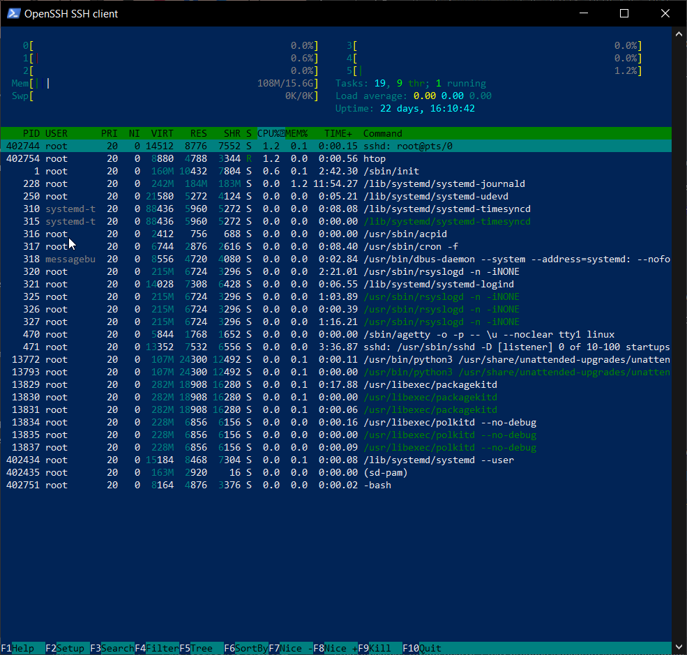This screenshot has height=655, width=687.
Task: Open F2 Setup menu
Action: [68, 648]
